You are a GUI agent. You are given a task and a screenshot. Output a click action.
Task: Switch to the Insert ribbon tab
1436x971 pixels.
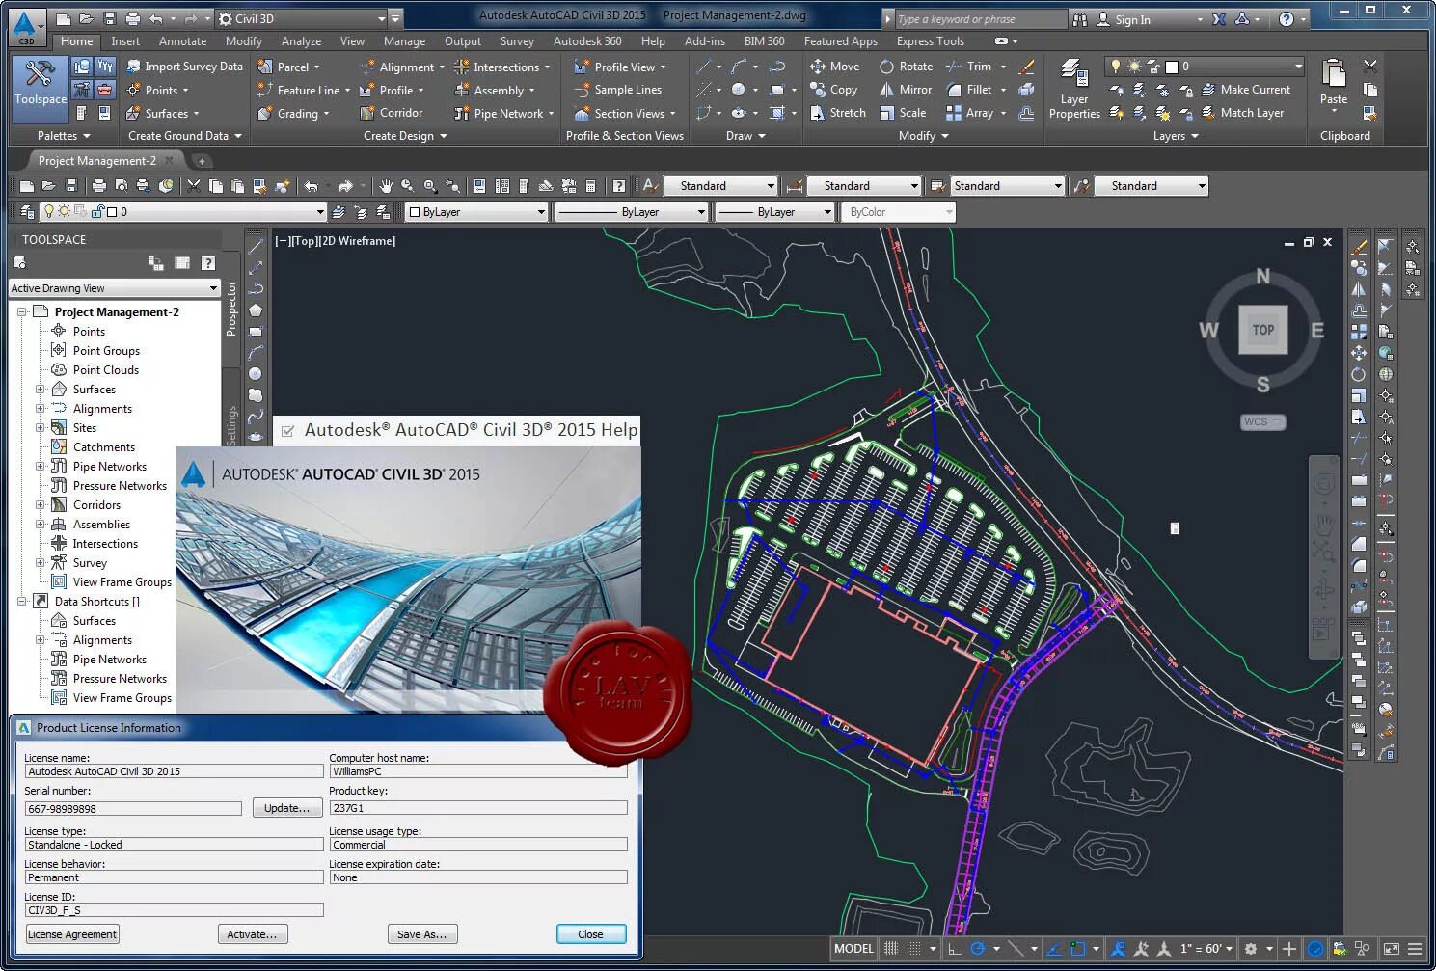[125, 41]
